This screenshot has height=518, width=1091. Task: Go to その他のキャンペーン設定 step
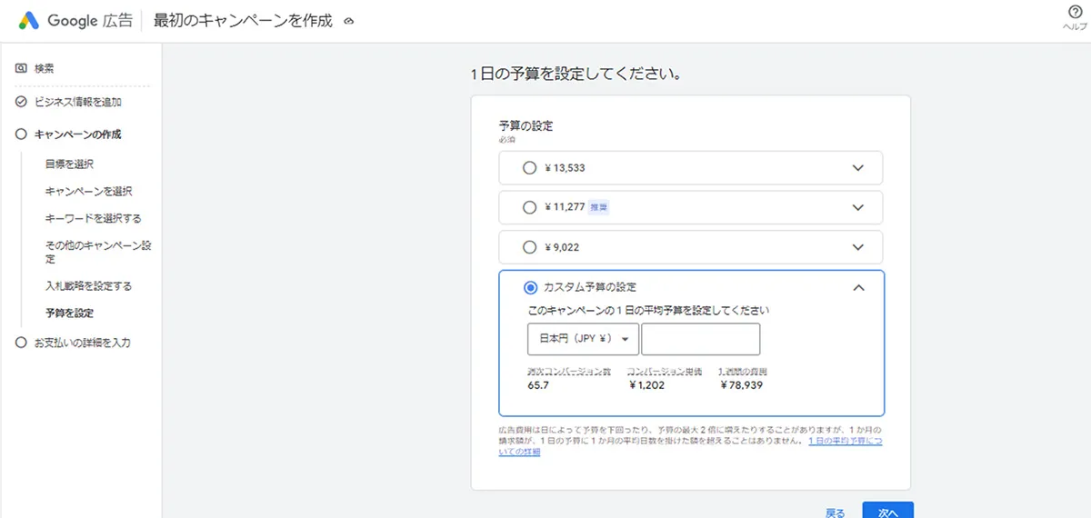98,252
